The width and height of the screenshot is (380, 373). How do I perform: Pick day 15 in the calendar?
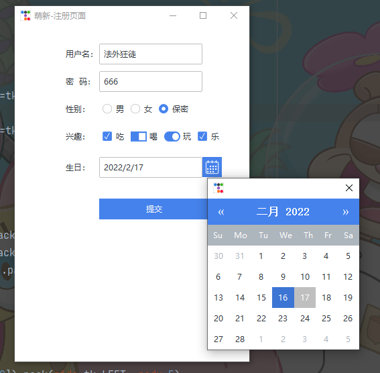(261, 297)
